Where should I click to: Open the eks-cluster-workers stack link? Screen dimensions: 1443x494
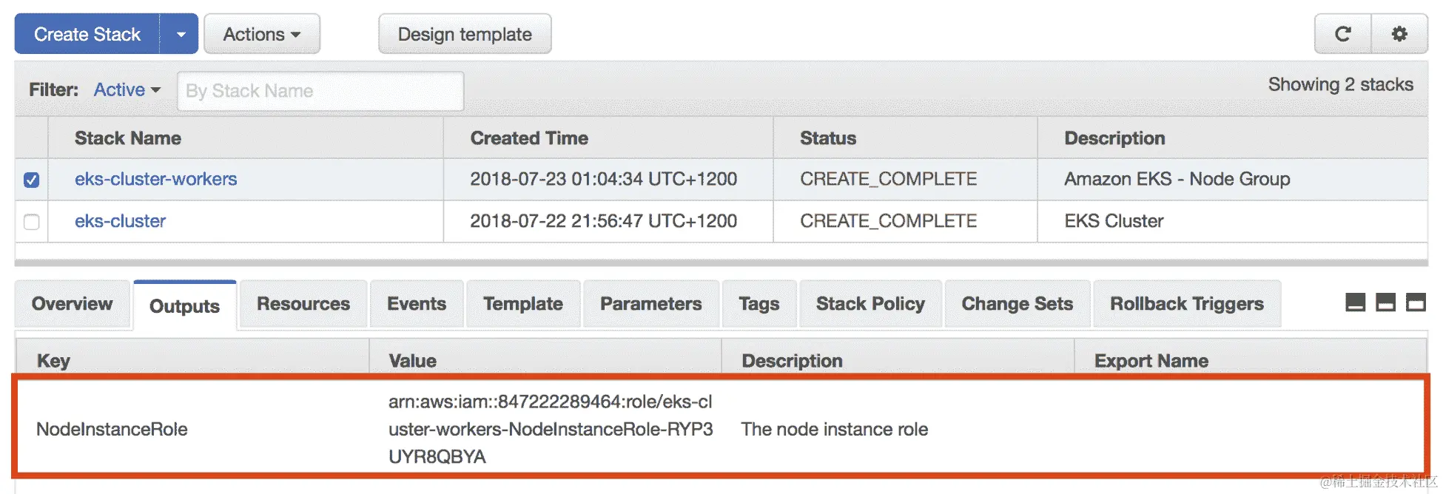pyautogui.click(x=156, y=179)
